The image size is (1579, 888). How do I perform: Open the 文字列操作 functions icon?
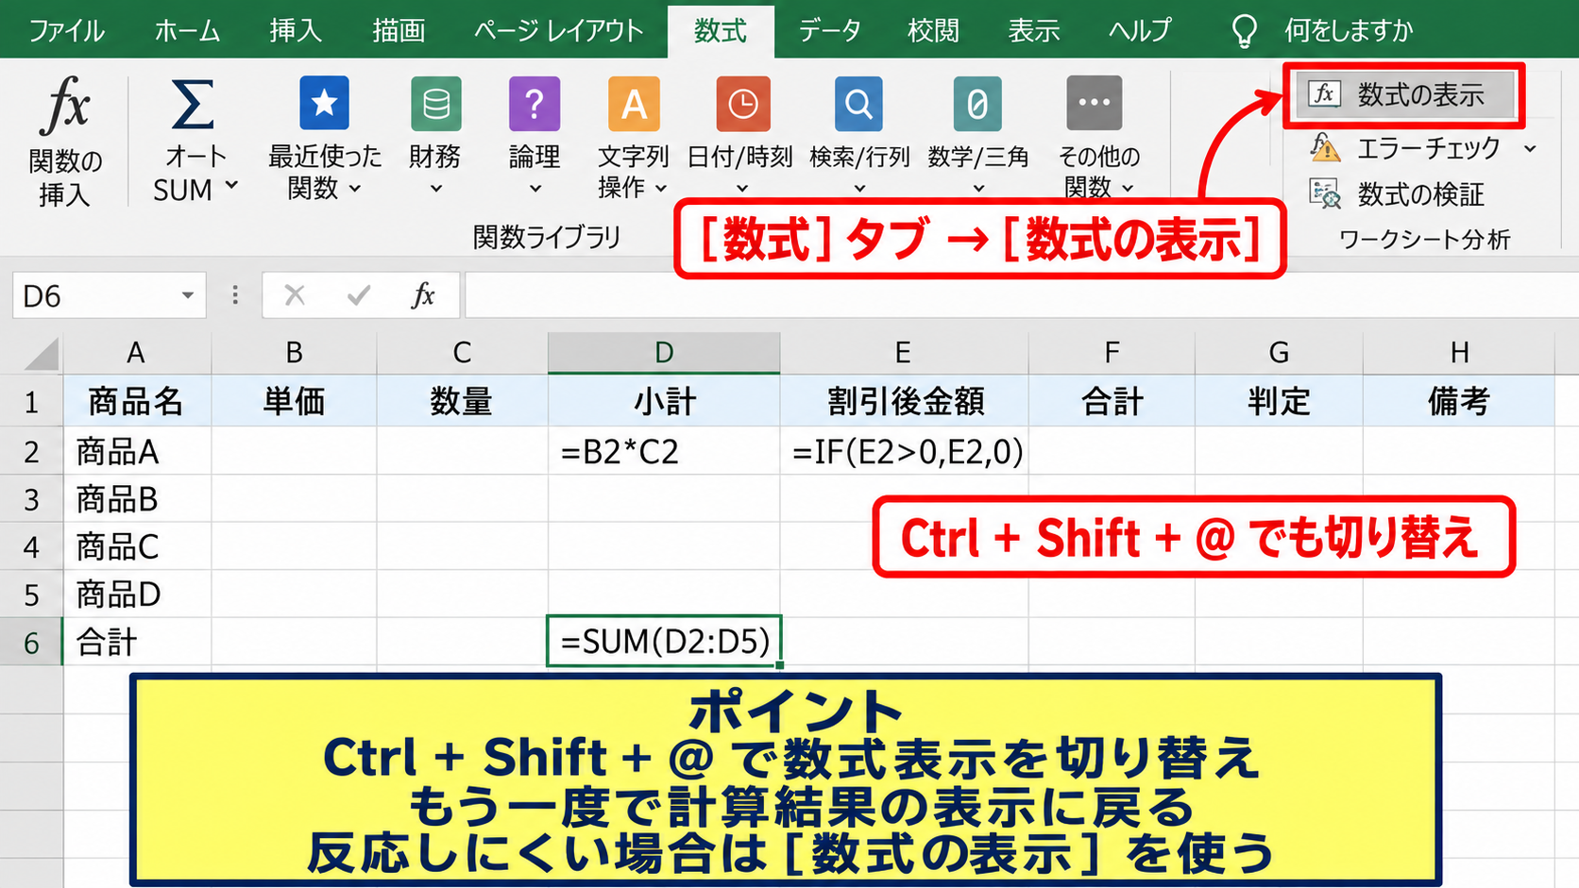[634, 103]
